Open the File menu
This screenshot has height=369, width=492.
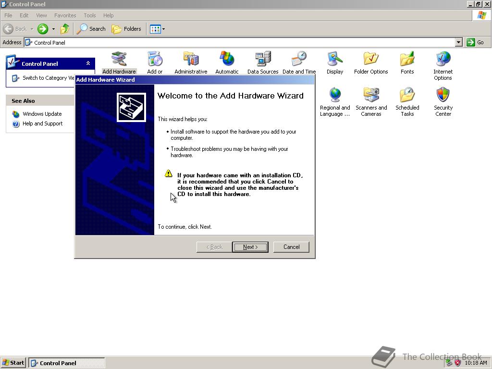8,15
